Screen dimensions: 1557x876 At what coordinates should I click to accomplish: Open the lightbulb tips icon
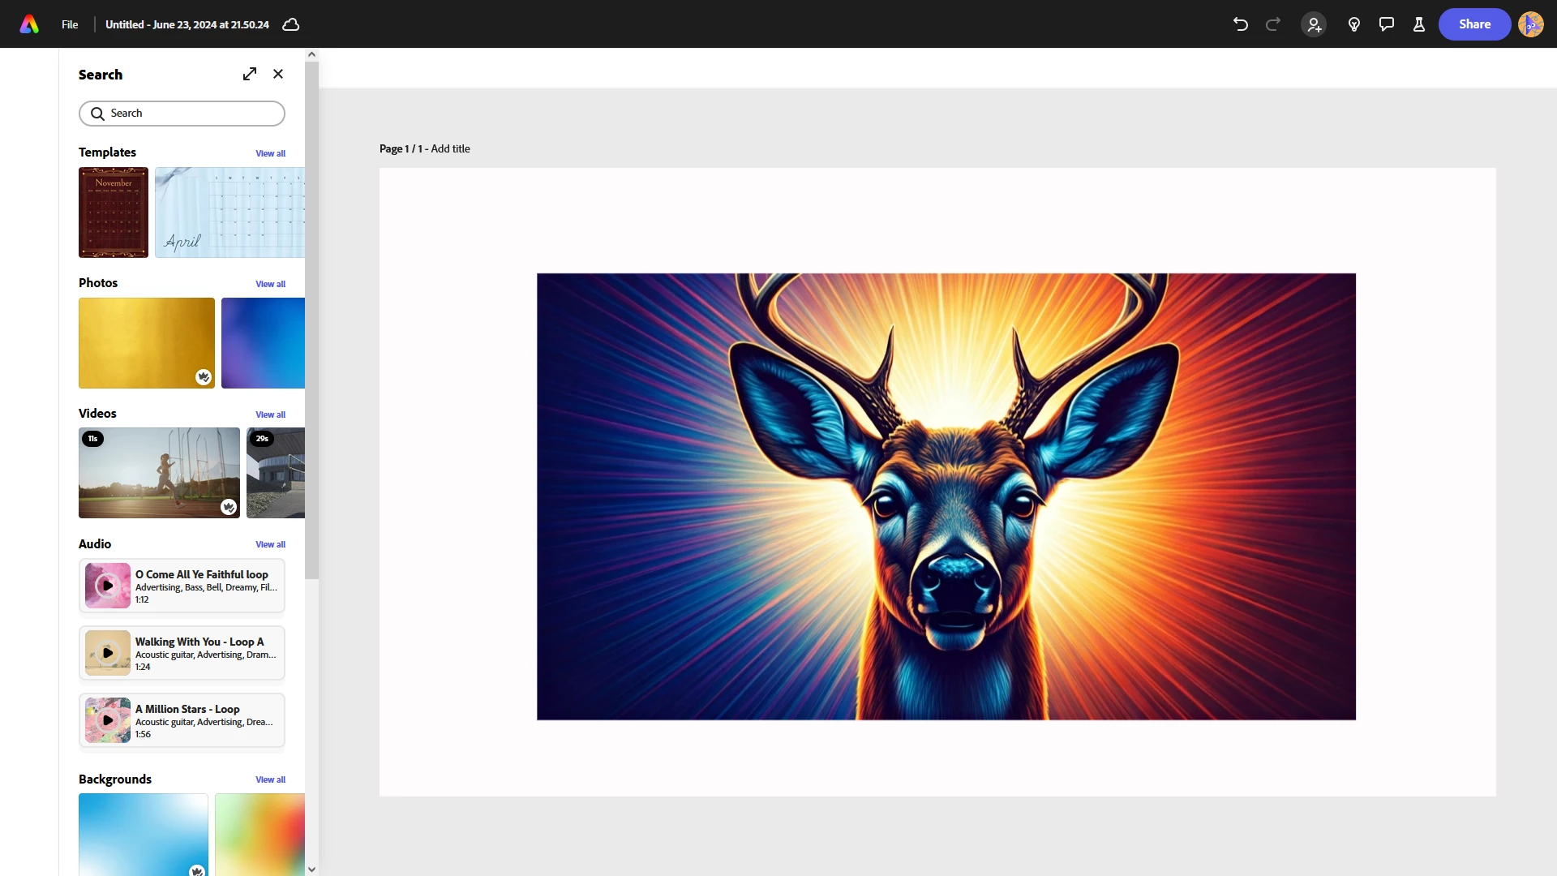pos(1353,24)
